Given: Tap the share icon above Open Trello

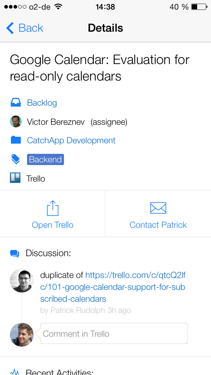Looking at the screenshot, I should (52, 208).
